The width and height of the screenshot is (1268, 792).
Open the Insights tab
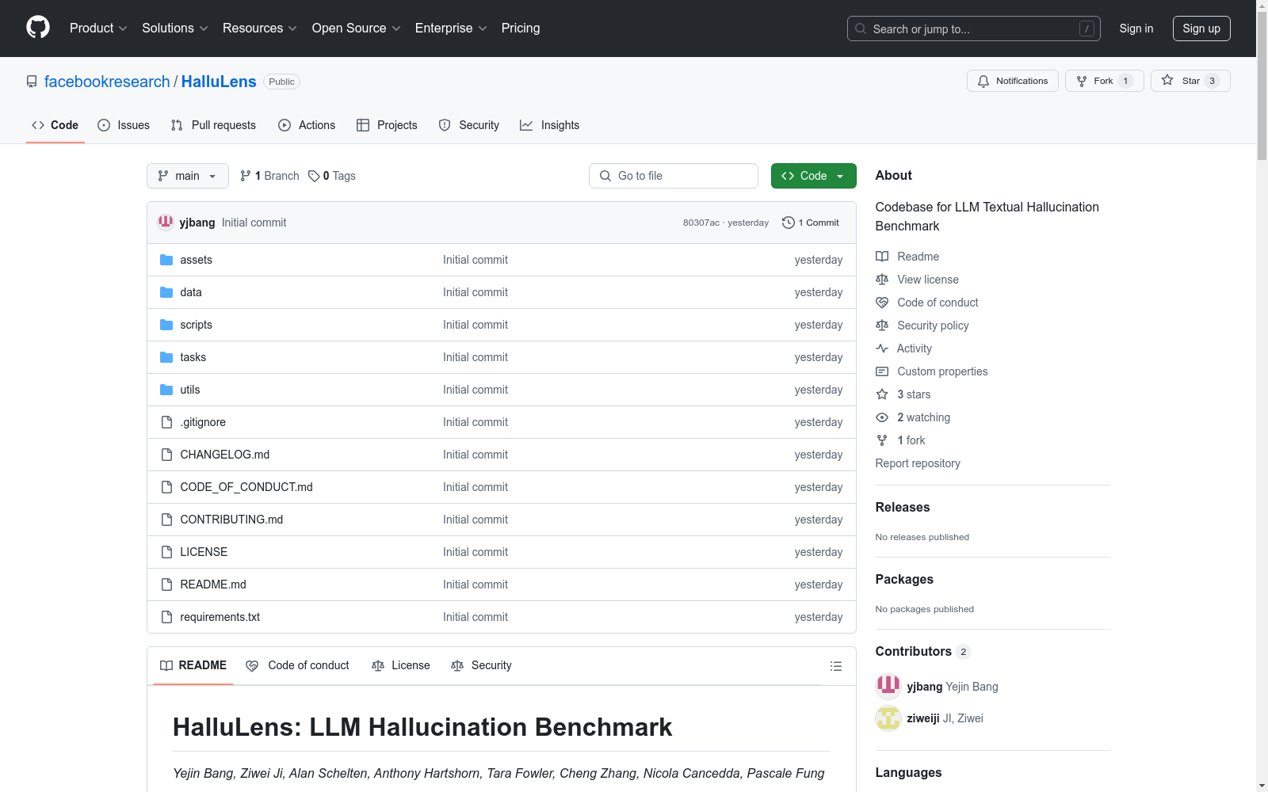pyautogui.click(x=550, y=125)
